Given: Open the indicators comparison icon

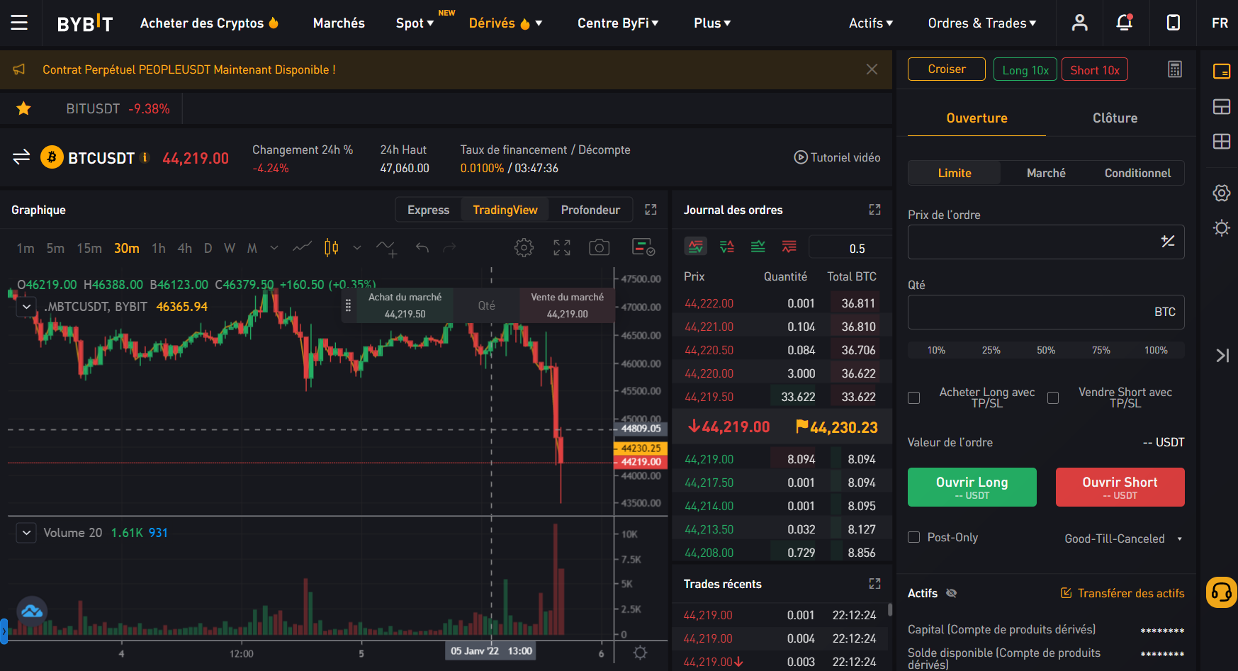Looking at the screenshot, I should pos(387,248).
